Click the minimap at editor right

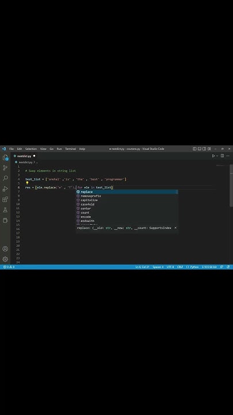(223, 165)
